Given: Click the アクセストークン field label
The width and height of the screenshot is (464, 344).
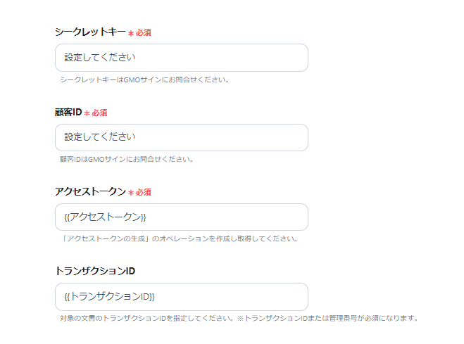Looking at the screenshot, I should click(90, 191).
